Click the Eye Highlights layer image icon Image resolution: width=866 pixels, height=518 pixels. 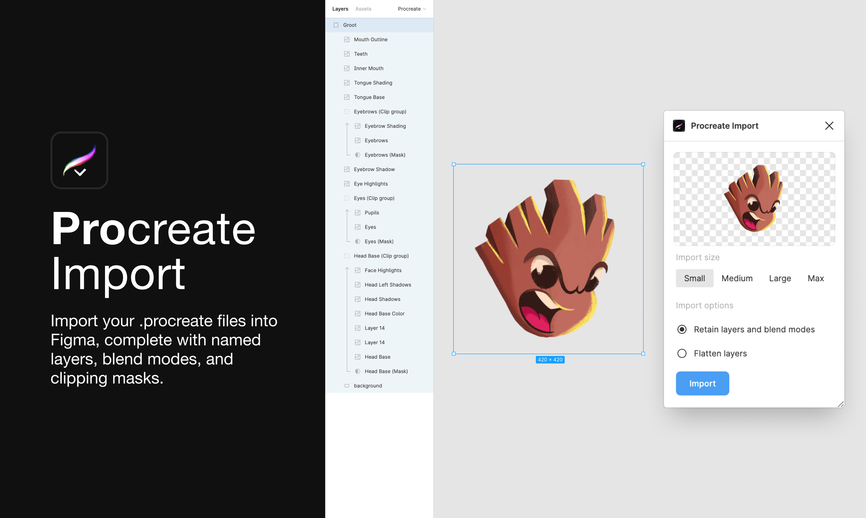pyautogui.click(x=347, y=184)
